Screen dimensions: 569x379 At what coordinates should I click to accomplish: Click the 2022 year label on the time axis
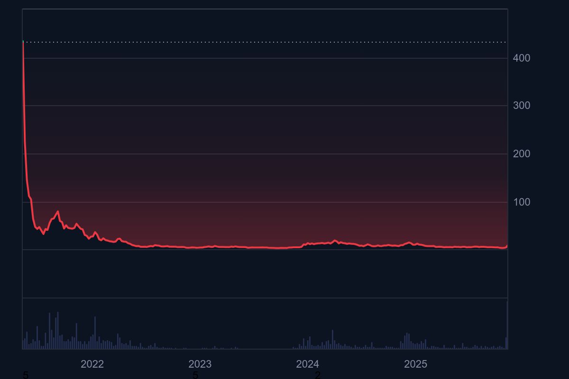[x=92, y=364]
